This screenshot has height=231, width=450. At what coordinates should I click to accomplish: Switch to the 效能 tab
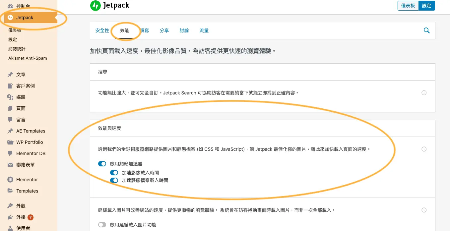tap(124, 30)
